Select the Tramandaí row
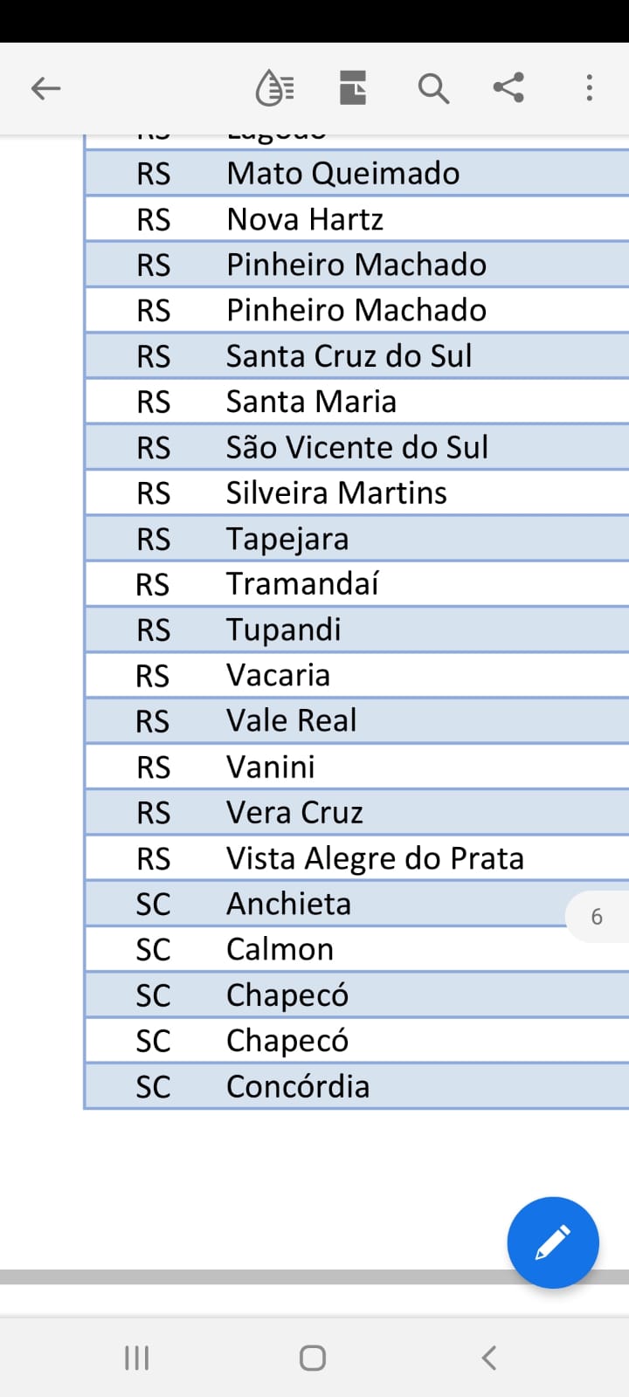629x1397 pixels. 357,584
